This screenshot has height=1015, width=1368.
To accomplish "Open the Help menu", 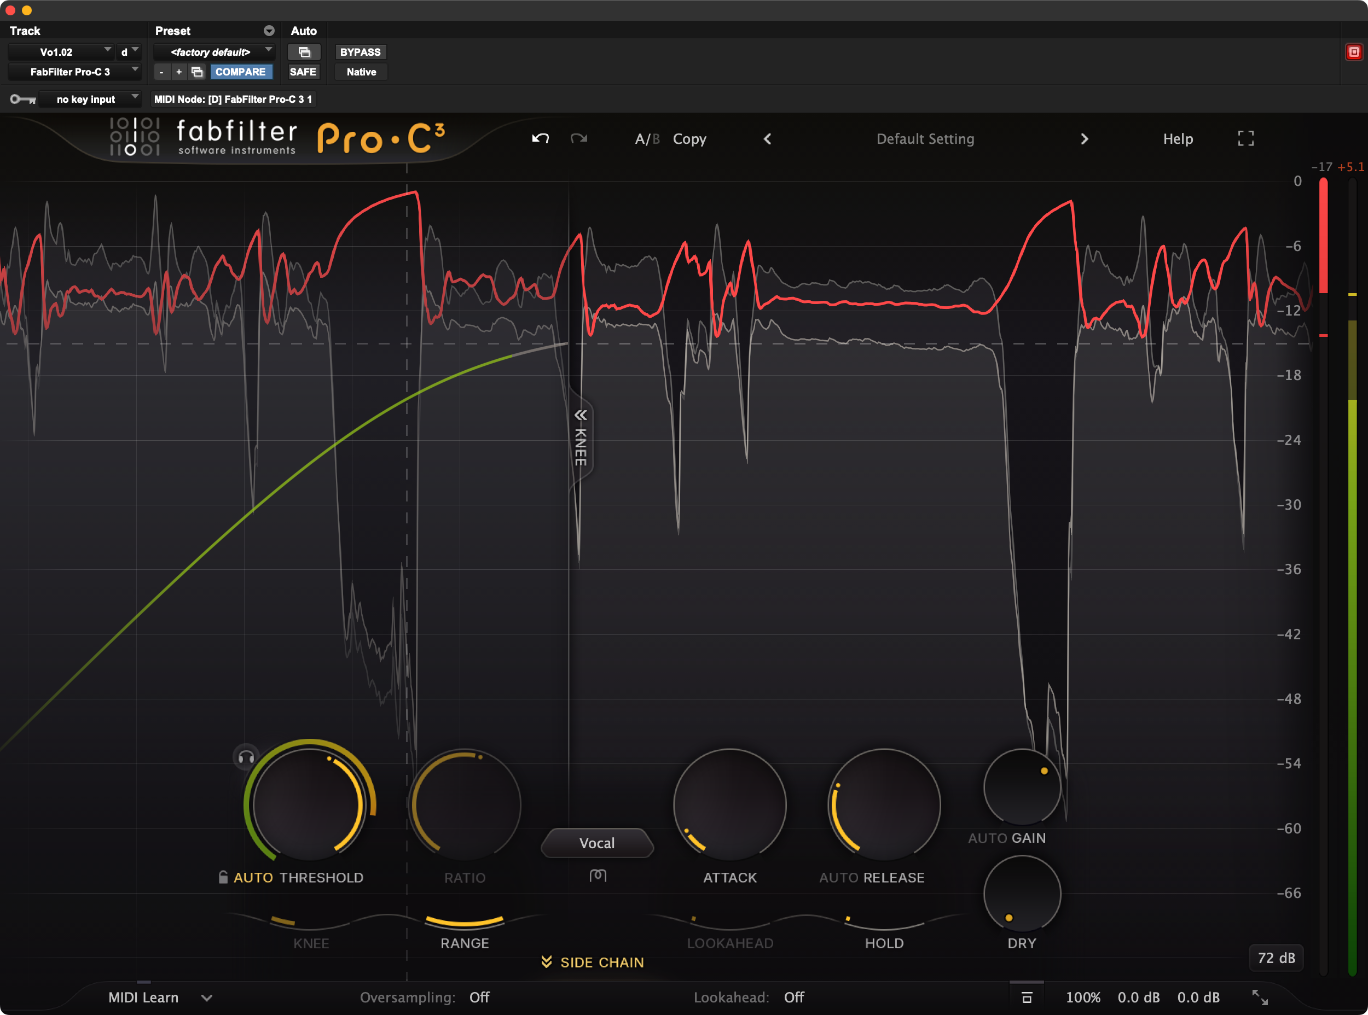I will [1178, 139].
